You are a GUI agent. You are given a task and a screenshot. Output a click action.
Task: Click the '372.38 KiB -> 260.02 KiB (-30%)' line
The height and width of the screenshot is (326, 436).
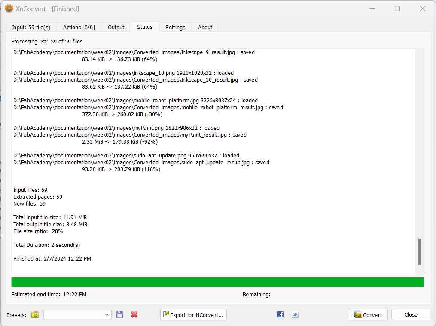click(x=122, y=114)
